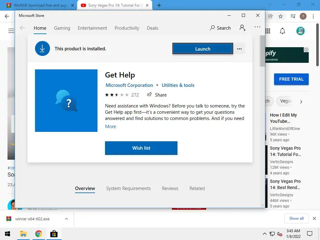320x240 pixels.
Task: Click the star rating of 272
Action: click(x=122, y=95)
